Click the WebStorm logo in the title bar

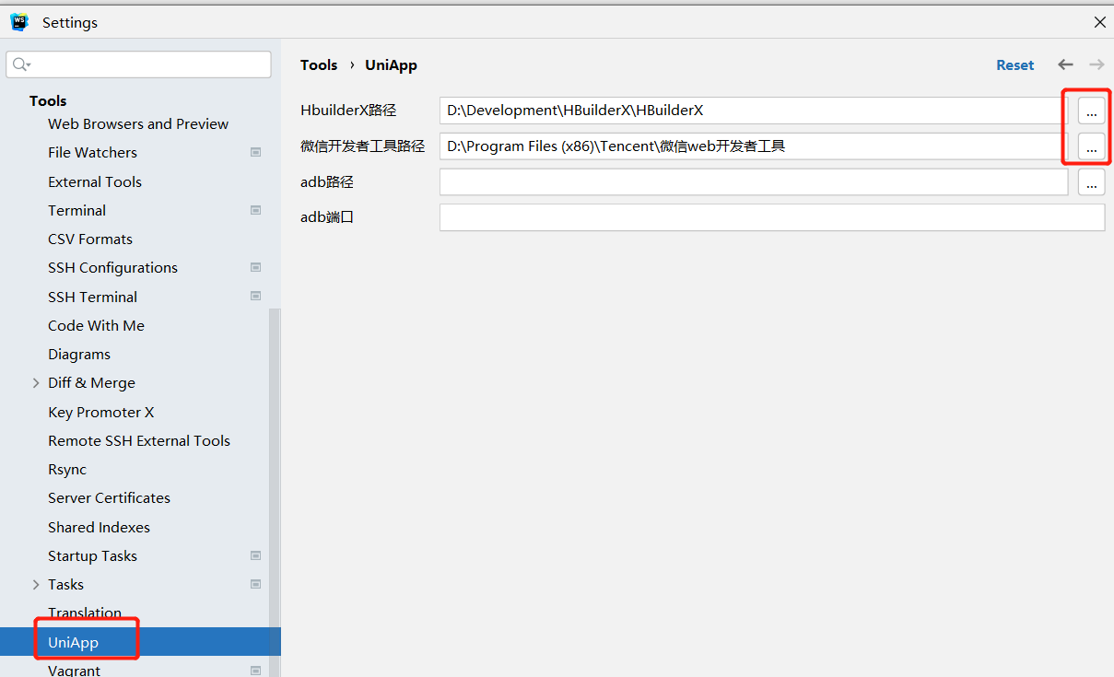tap(19, 22)
